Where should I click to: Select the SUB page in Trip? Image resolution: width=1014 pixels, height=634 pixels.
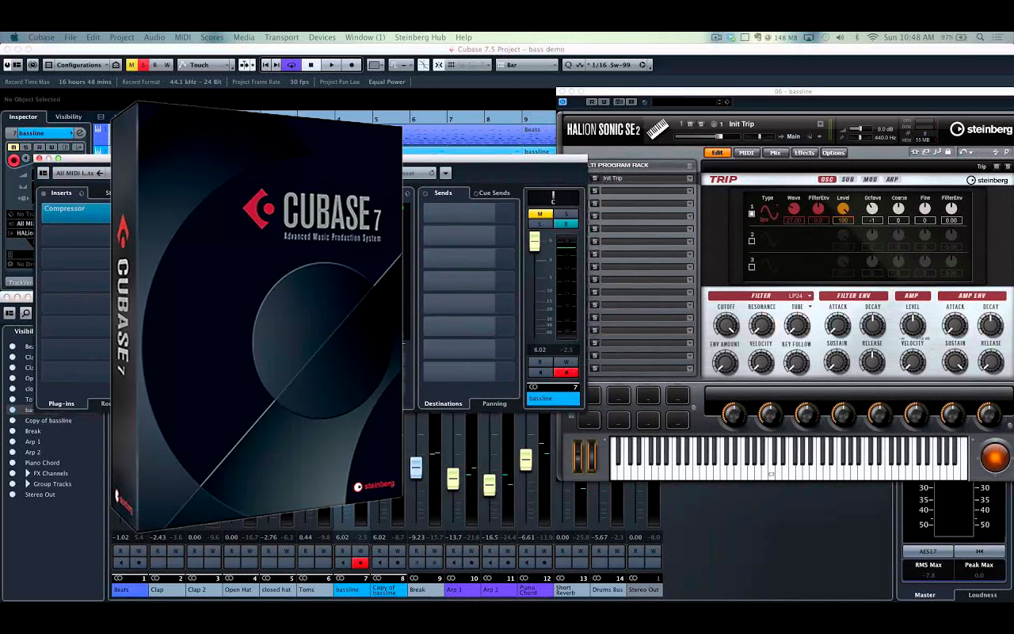[848, 180]
